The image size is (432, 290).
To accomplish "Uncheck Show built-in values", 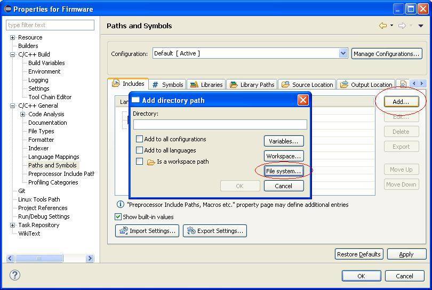I will tap(118, 217).
